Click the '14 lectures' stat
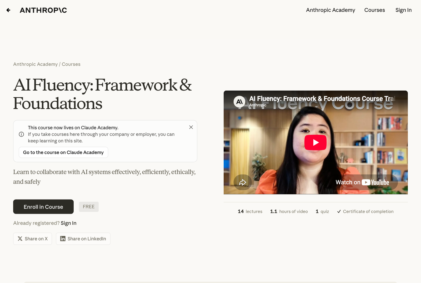 click(x=250, y=211)
